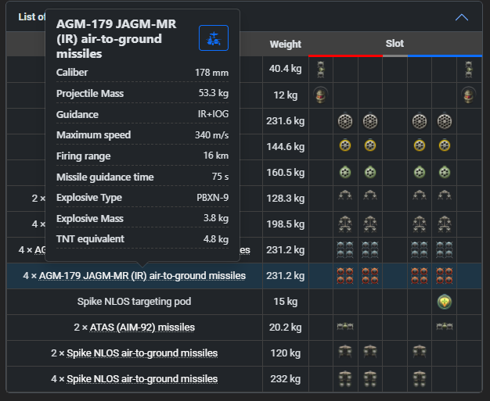Image resolution: width=490 pixels, height=401 pixels.
Task: Select the first 2 × Spike NLOS slot icon
Action: [x=345, y=352]
